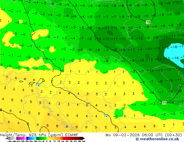Select the dark blue legend swatch
Viewport: 184px width, 142px height.
pos(27,138)
